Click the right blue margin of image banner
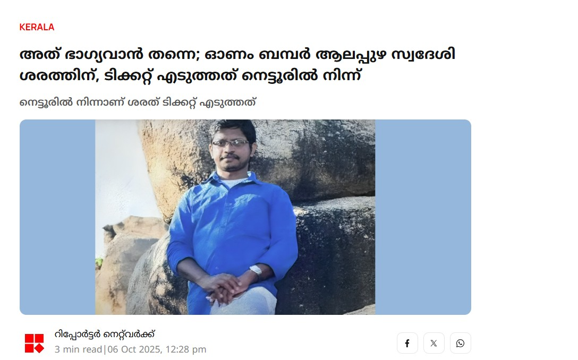The image size is (578, 360). [x=423, y=217]
